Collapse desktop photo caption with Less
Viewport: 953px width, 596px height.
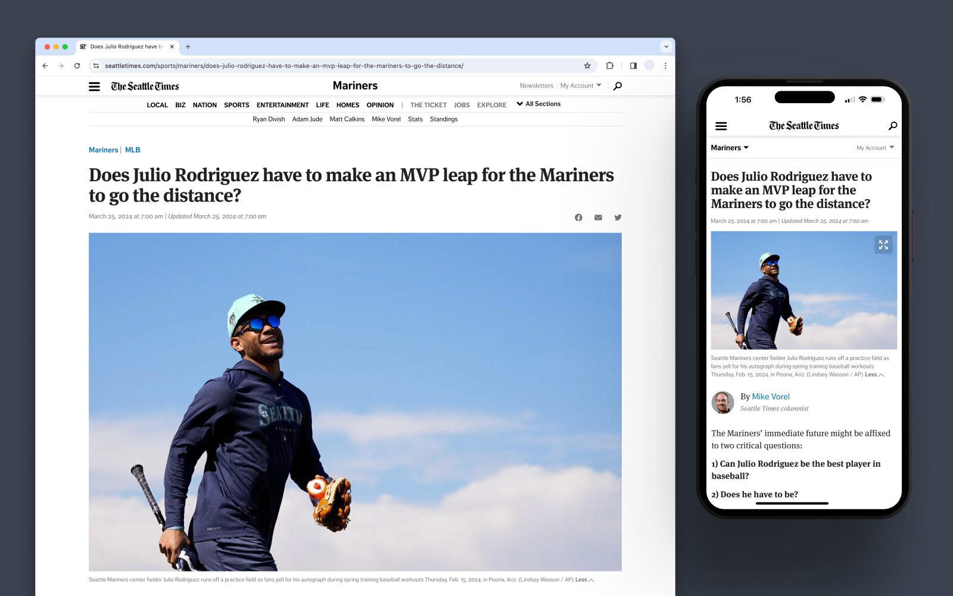pos(584,580)
